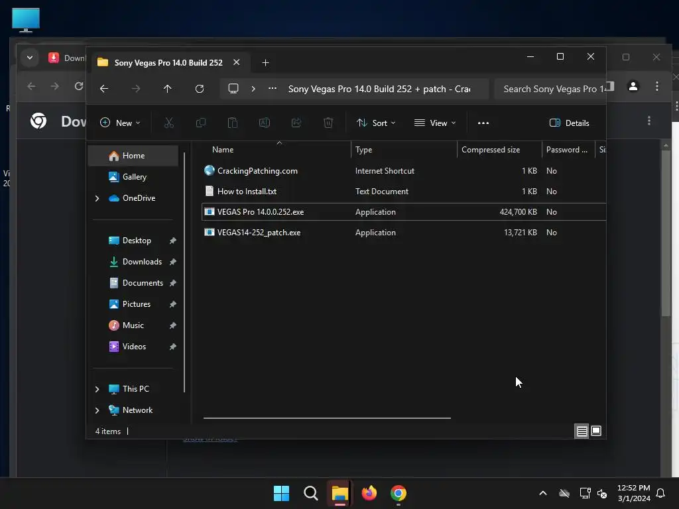The width and height of the screenshot is (679, 509).
Task: Expand the This PC tree node
Action: 97,389
